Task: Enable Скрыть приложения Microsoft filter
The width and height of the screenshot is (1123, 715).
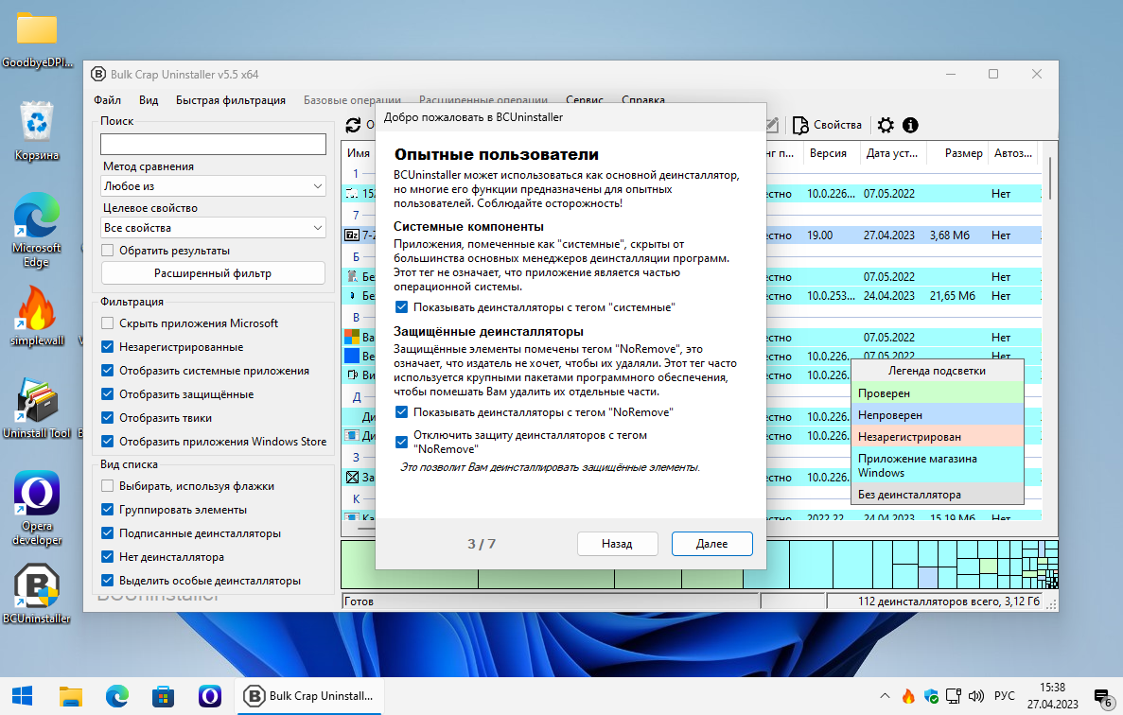Action: click(109, 323)
